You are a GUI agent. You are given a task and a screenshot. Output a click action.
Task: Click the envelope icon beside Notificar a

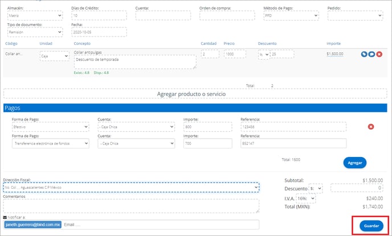point(5,217)
